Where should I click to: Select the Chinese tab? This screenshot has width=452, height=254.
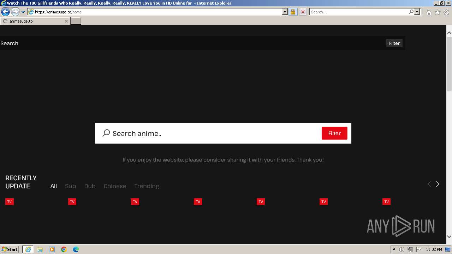(115, 186)
